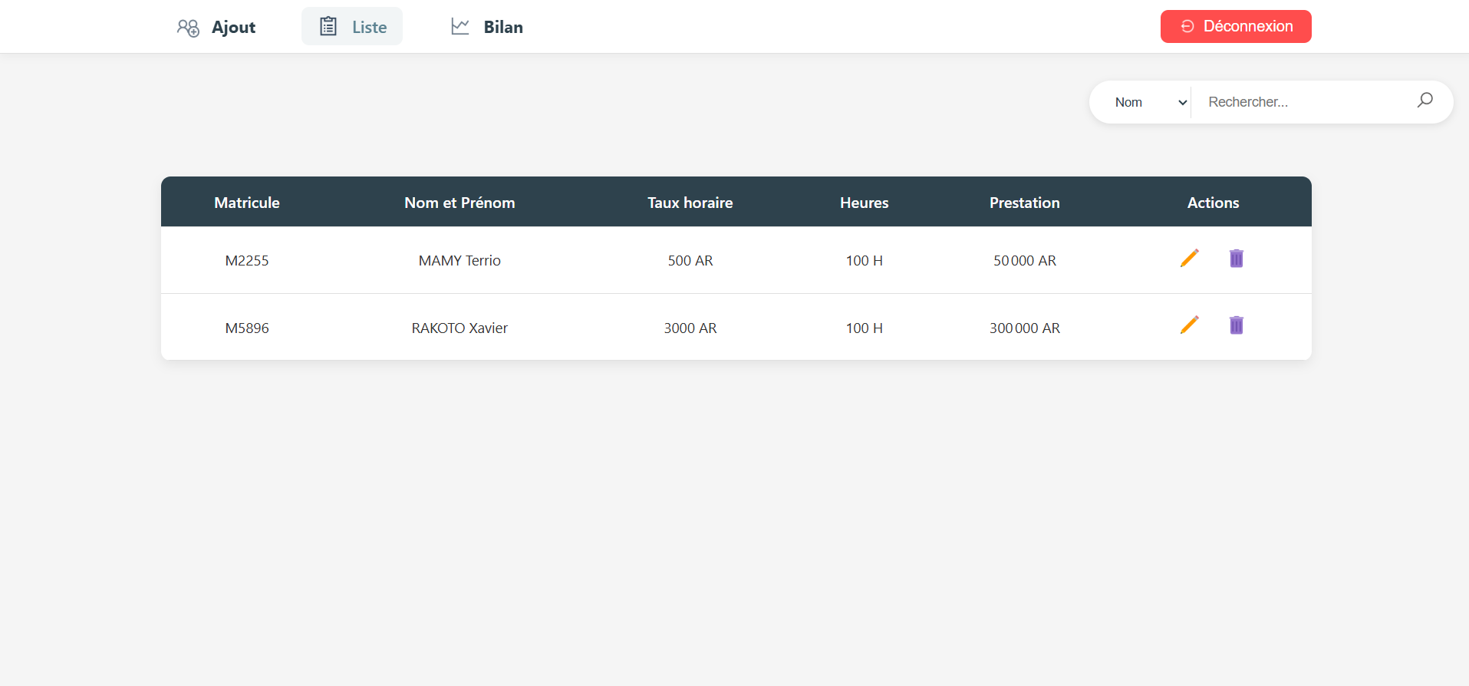Select the 300 000 AR prestation cell
Image resolution: width=1469 pixels, height=686 pixels.
coord(1024,328)
